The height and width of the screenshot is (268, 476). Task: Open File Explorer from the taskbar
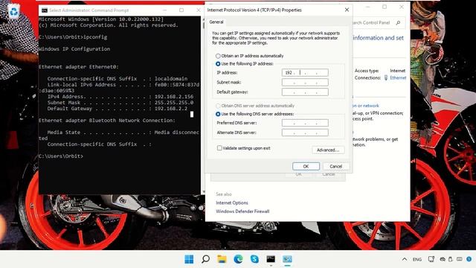[222, 259]
